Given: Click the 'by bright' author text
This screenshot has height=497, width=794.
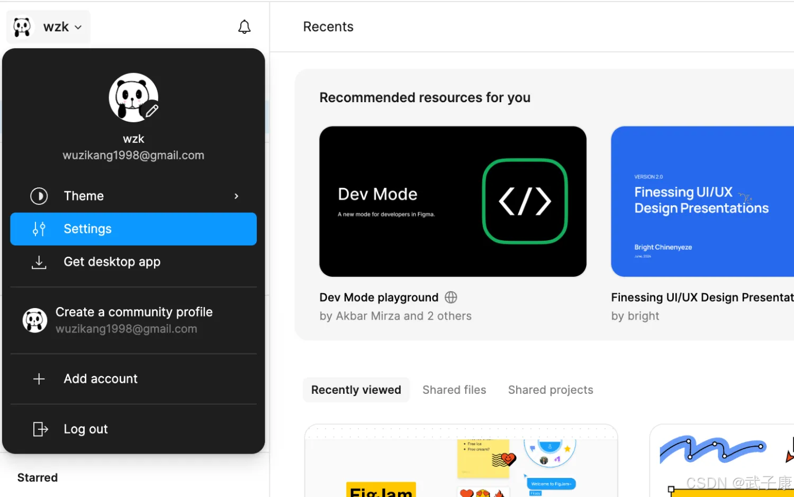Looking at the screenshot, I should tap(635, 316).
